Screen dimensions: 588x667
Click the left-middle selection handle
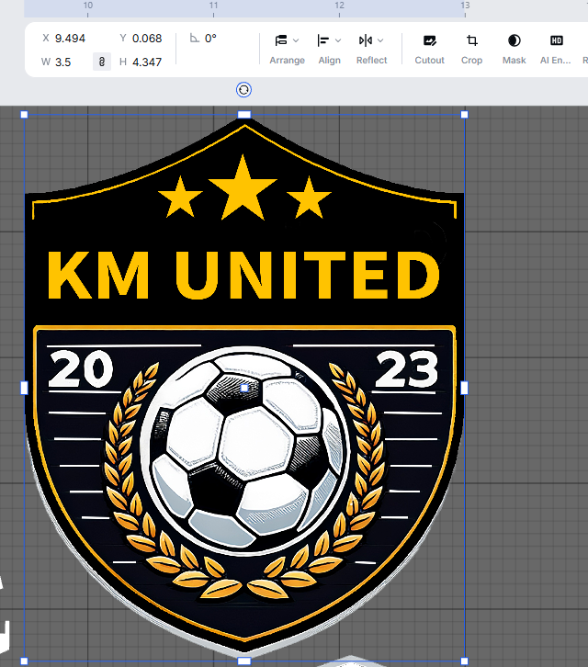pos(24,388)
